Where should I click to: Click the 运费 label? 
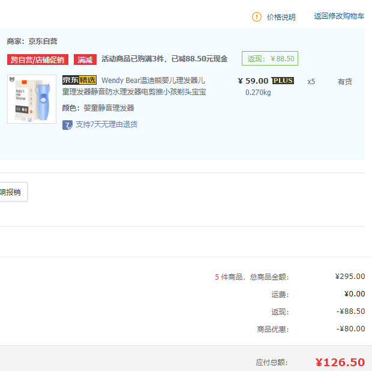click(x=280, y=295)
